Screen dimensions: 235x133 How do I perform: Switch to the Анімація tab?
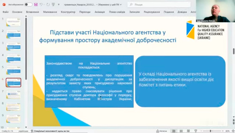click(99, 12)
